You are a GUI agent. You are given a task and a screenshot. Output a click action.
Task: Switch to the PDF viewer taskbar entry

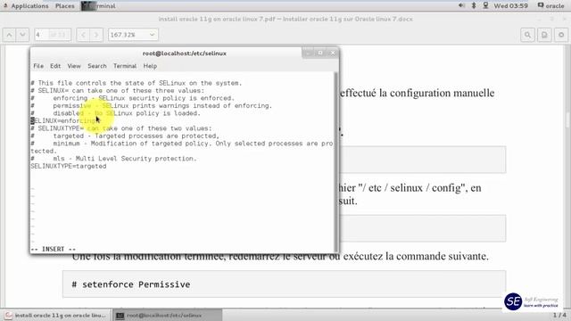point(55,315)
